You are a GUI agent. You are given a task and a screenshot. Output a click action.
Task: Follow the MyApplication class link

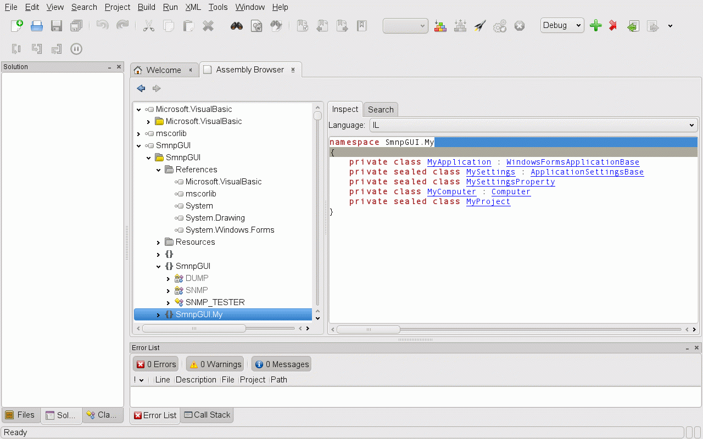459,162
